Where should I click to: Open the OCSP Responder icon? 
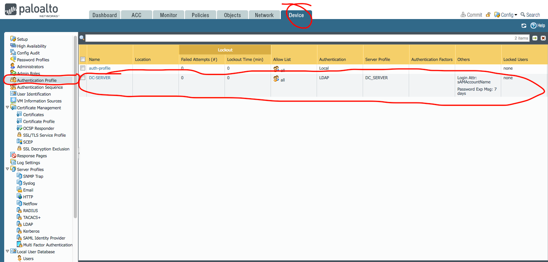click(19, 128)
